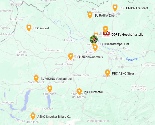Click the red OÖPBV Geschäftsstelle logo

(x=106, y=34)
